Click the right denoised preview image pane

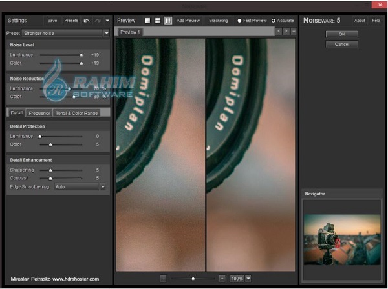[x=251, y=154]
